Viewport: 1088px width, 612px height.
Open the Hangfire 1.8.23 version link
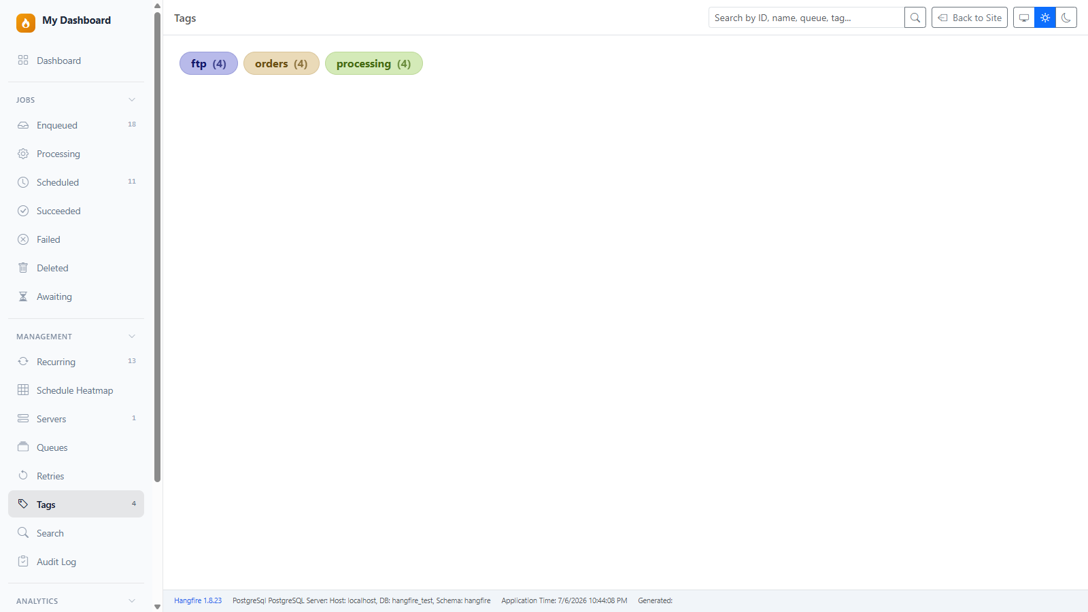tap(198, 600)
